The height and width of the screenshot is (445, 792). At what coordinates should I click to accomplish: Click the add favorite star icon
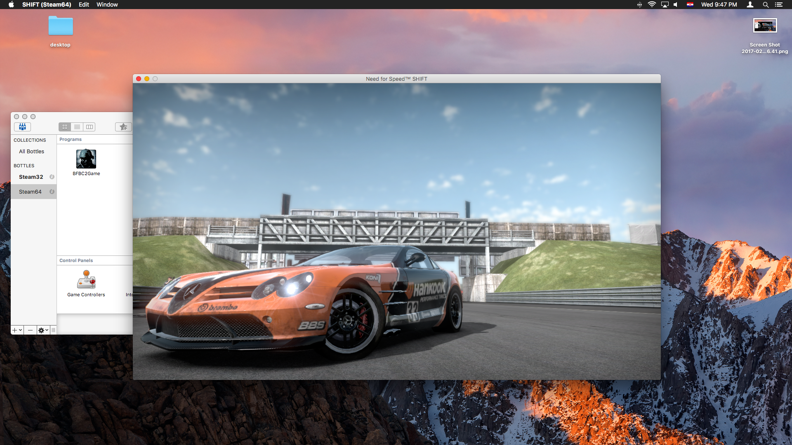[x=123, y=127]
